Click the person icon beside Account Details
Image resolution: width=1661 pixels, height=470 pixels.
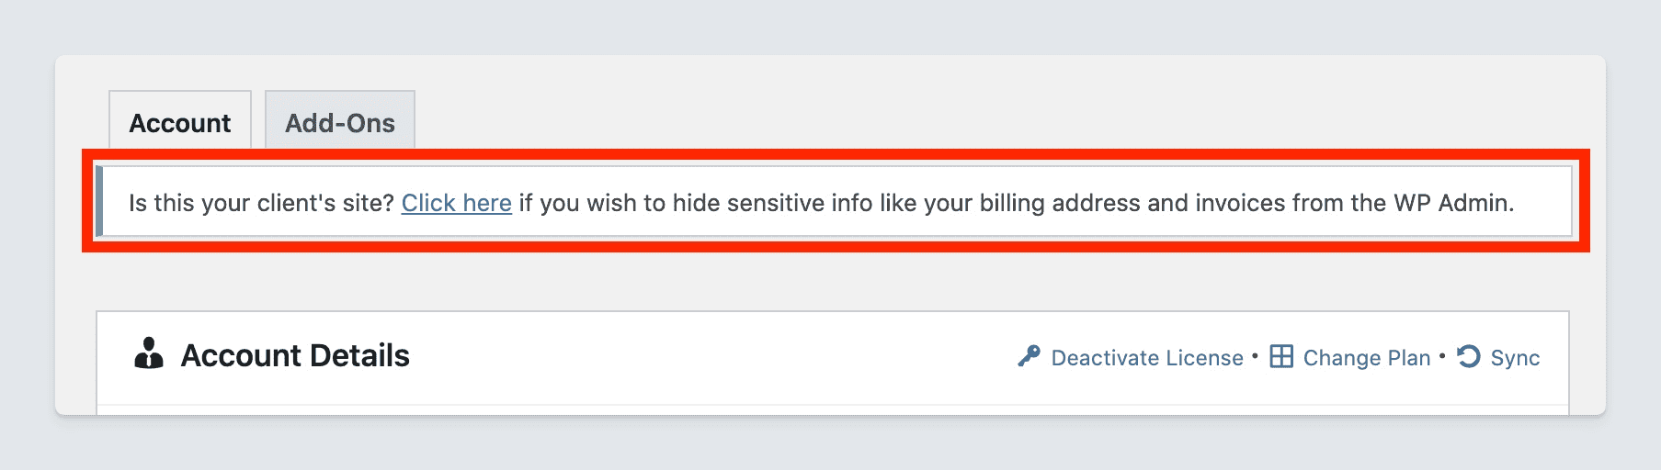click(x=149, y=354)
